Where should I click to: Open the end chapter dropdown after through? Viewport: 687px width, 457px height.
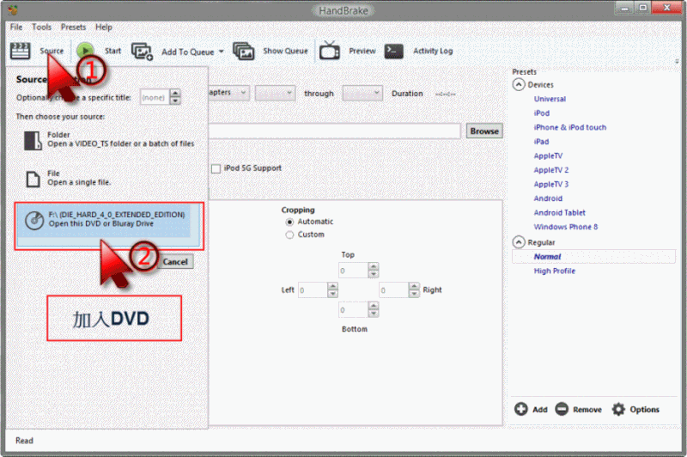point(362,93)
